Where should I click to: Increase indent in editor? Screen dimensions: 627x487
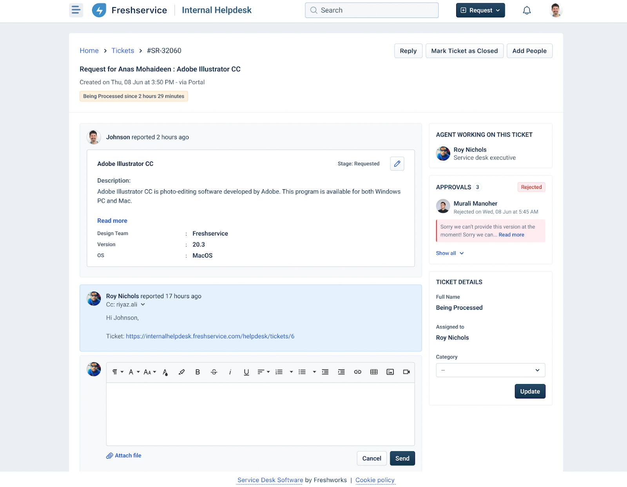pyautogui.click(x=341, y=372)
